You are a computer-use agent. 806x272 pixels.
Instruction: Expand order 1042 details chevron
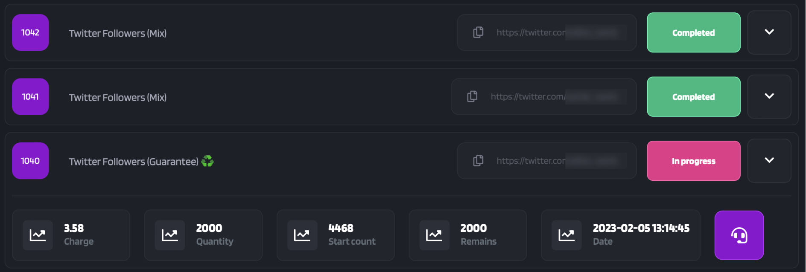tap(769, 32)
